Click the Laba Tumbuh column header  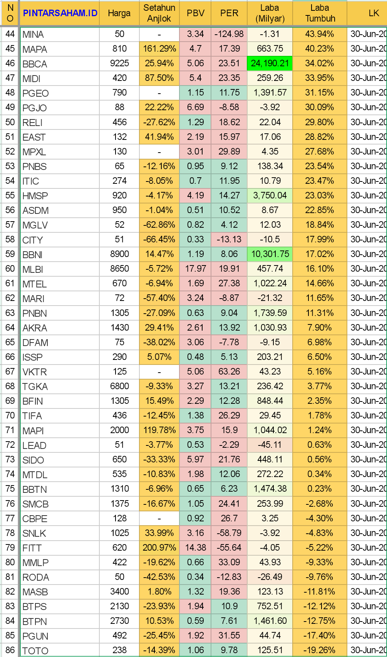(320, 13)
